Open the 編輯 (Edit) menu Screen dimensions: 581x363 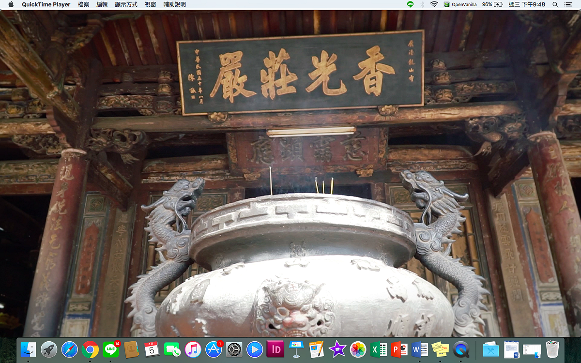102,4
